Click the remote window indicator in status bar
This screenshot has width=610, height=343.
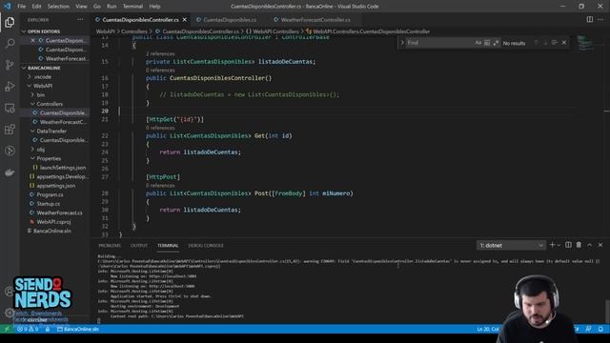[x=7, y=329]
